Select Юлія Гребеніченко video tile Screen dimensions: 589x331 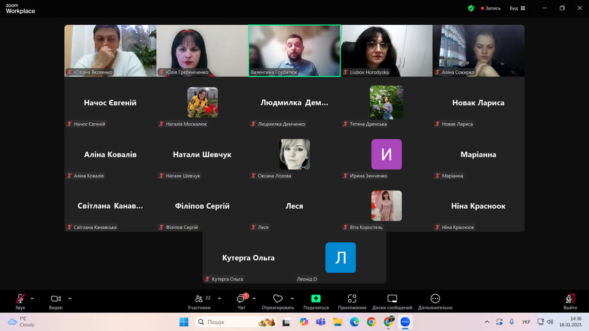coord(202,51)
